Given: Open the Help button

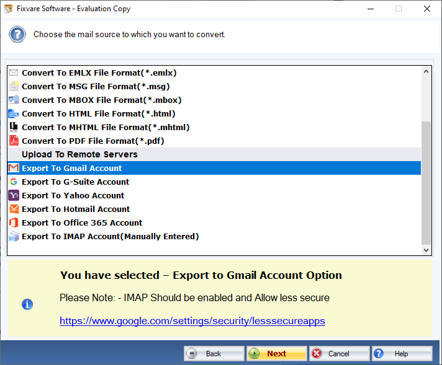Looking at the screenshot, I should (402, 353).
